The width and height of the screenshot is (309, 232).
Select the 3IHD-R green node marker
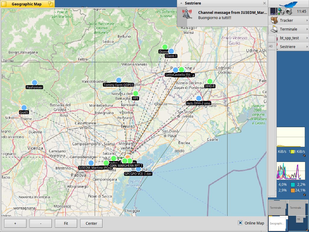click(x=210, y=81)
